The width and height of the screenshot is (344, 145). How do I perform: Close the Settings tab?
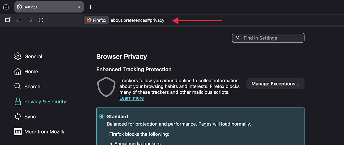coord(79,7)
